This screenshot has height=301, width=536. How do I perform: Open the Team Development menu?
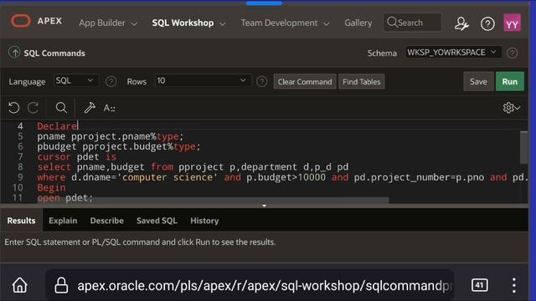point(279,23)
